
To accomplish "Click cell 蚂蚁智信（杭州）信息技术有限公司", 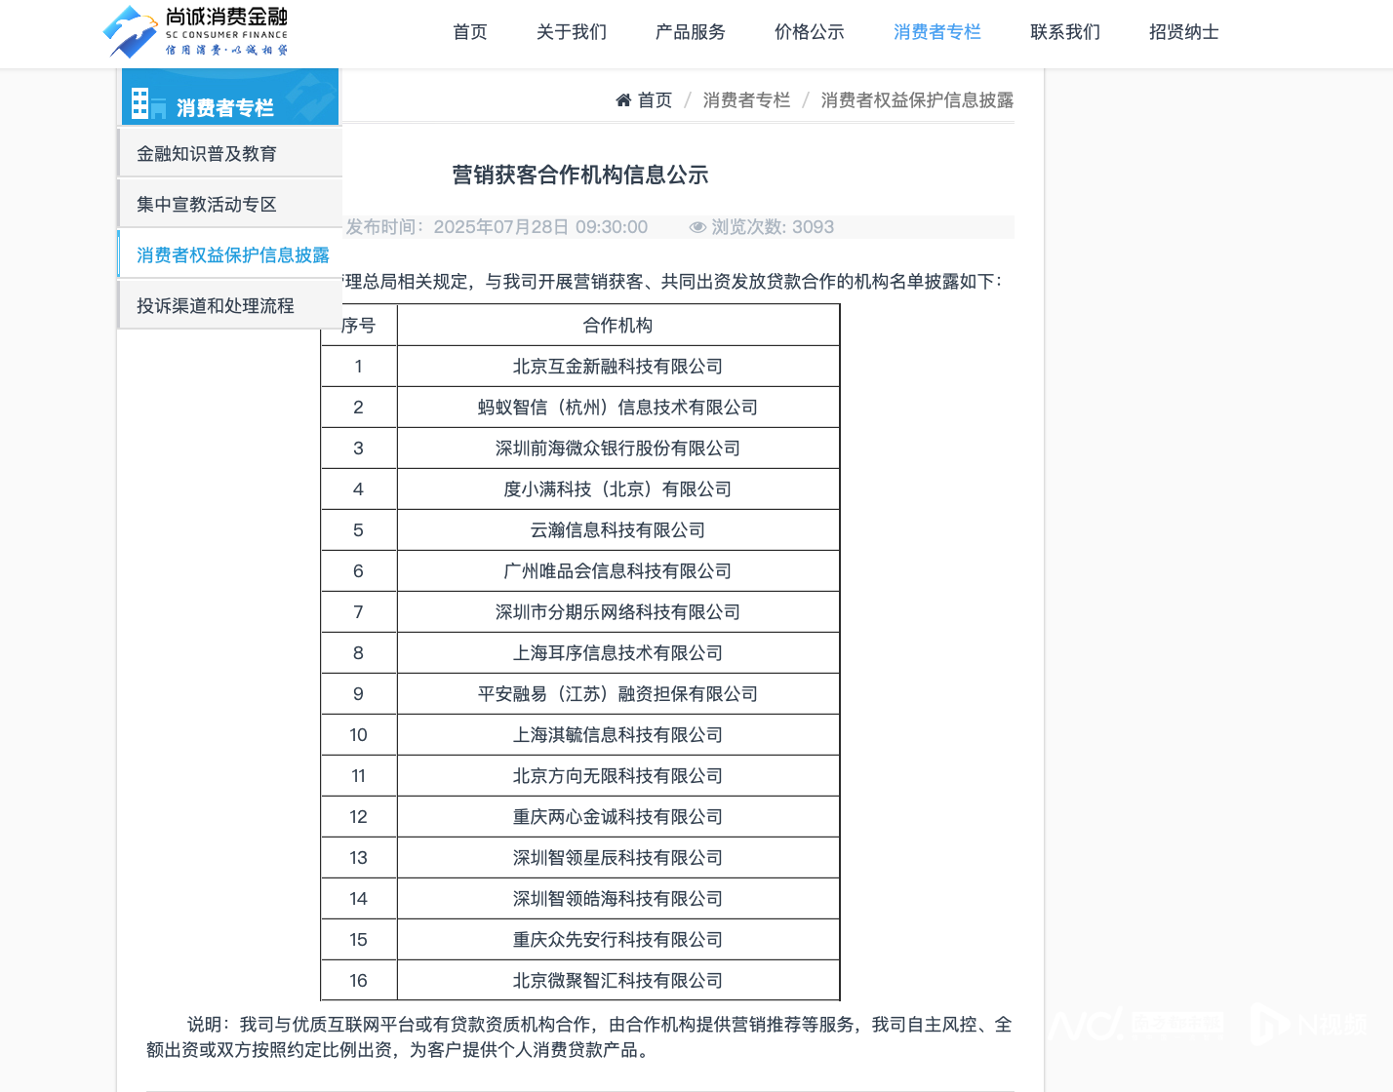I will pos(617,407).
